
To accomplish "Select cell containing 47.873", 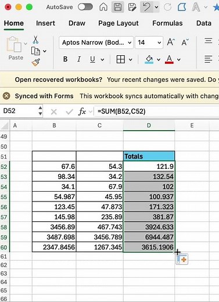I will coord(99,207).
